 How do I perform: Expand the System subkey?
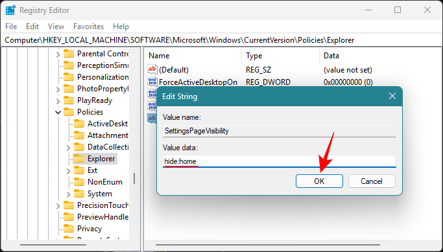[x=68, y=194]
